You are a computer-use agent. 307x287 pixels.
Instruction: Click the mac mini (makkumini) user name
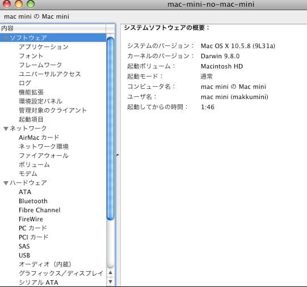[x=234, y=97]
